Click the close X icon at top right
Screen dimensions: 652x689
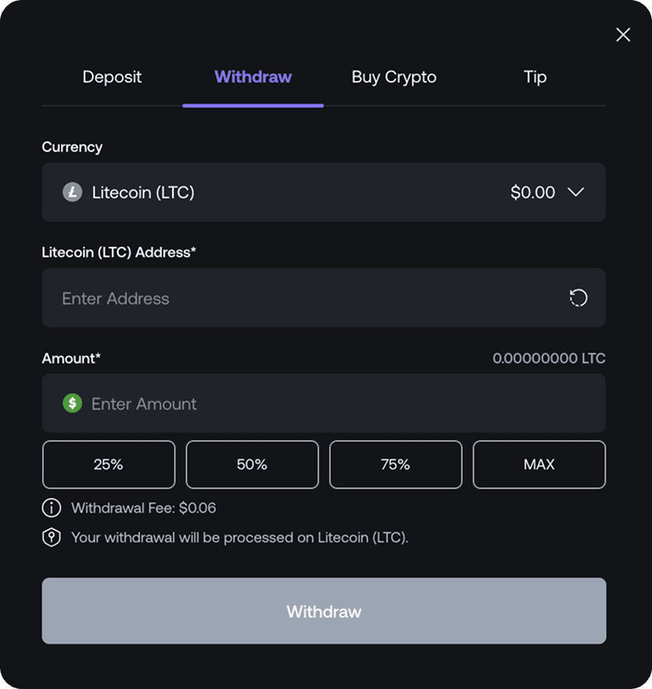click(x=623, y=35)
